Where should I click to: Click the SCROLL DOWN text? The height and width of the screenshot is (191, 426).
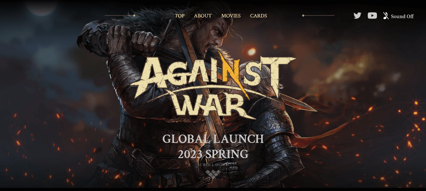coord(213,165)
